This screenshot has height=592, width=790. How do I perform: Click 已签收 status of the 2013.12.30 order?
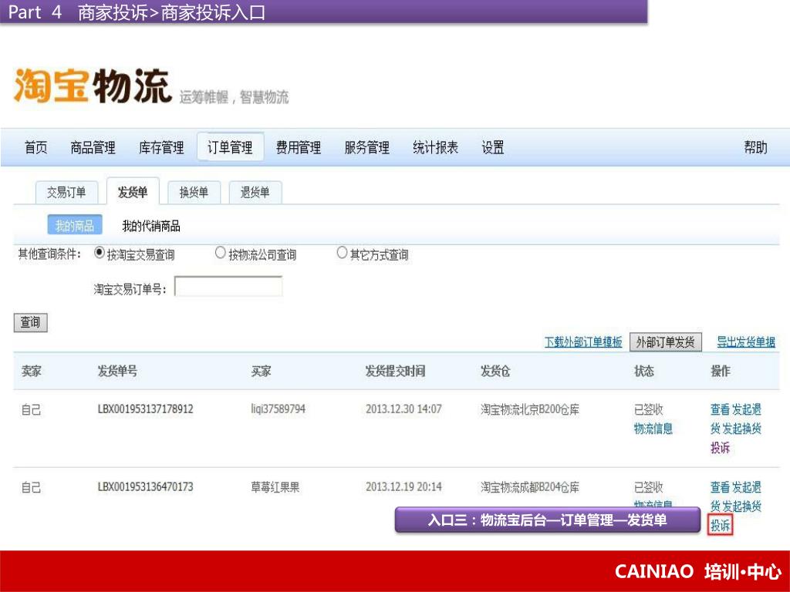648,410
